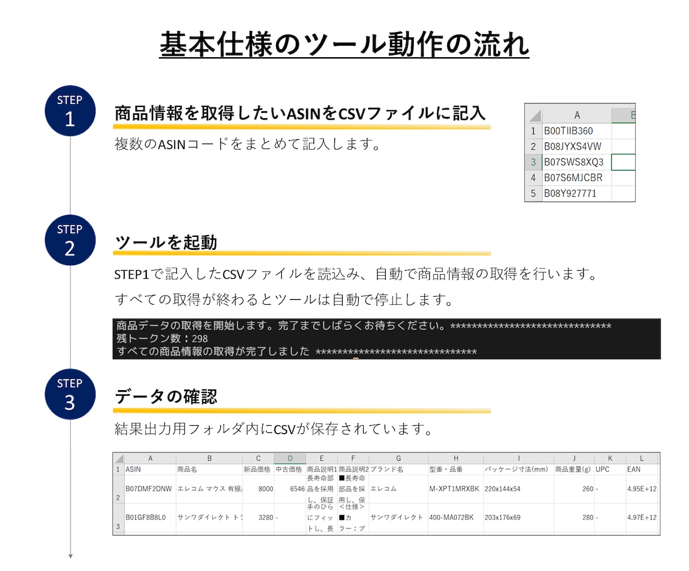Select the model cell M-XPT1MRXBK
This screenshot has height=571, width=689.
pos(456,489)
